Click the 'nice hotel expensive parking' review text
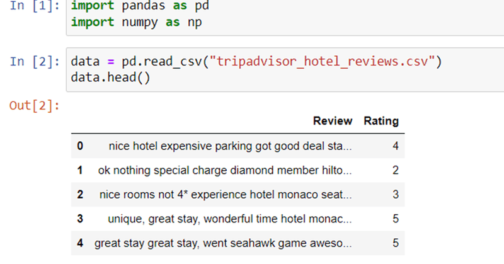This screenshot has height=264, width=504. point(230,146)
